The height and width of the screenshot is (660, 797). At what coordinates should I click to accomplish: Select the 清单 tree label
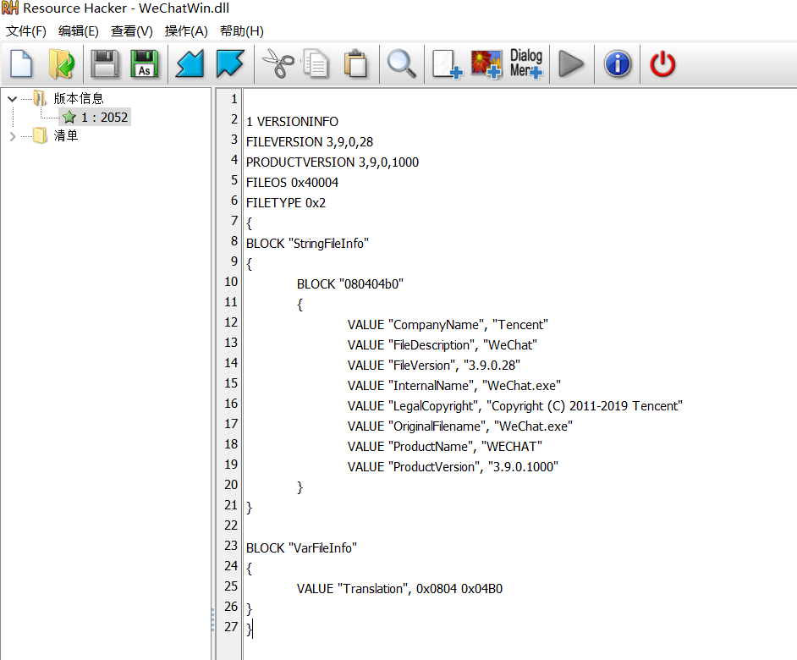pyautogui.click(x=66, y=135)
